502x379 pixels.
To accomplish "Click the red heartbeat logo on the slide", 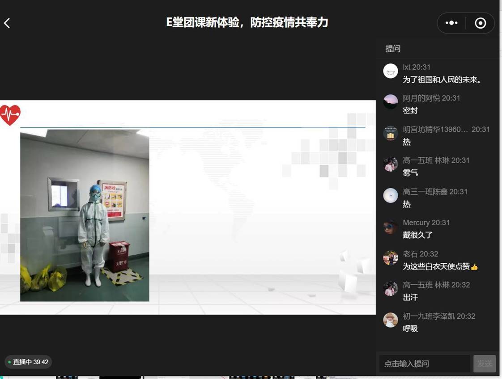I will coord(10,115).
